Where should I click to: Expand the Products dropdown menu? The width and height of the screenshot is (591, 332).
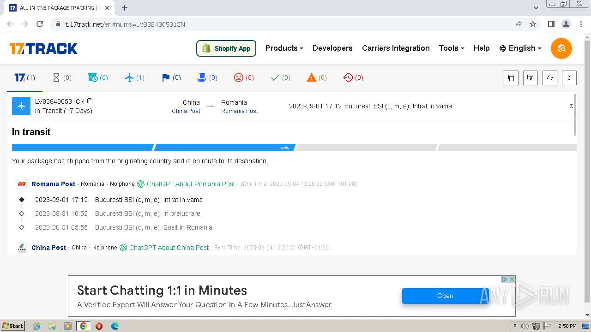[284, 48]
